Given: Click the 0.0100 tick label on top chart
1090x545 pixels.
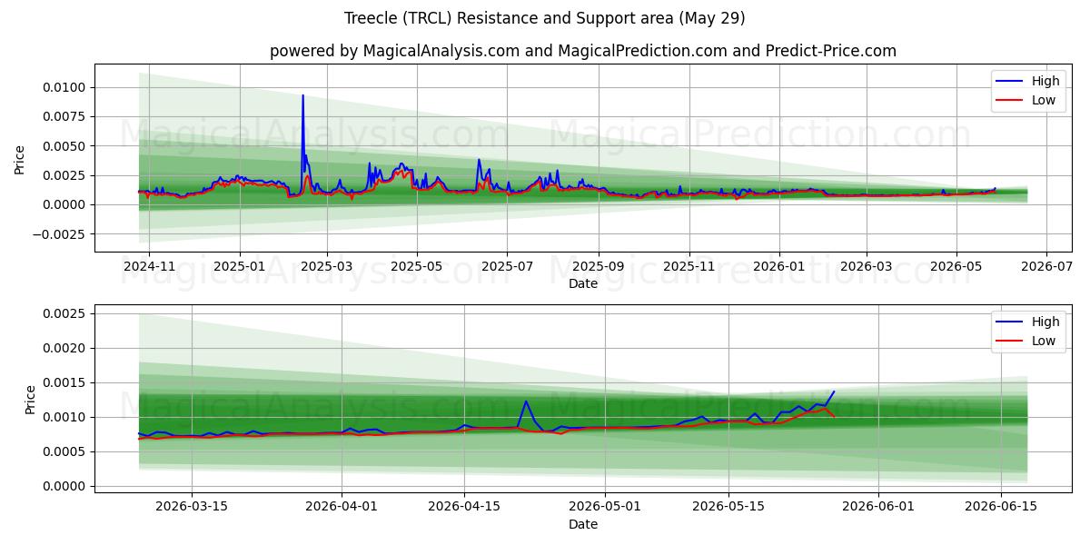Looking at the screenshot, I should tap(64, 87).
